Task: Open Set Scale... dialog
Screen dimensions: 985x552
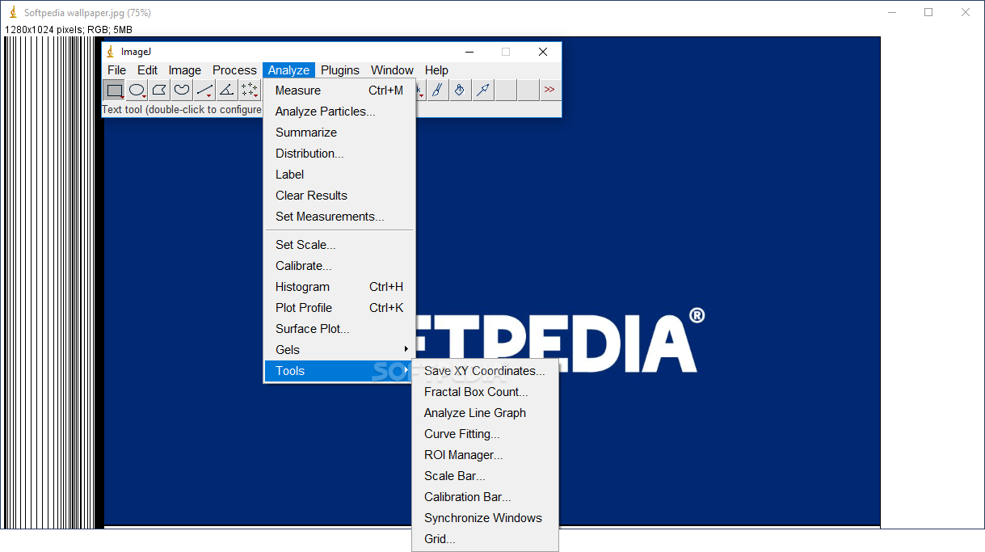Action: click(x=339, y=245)
